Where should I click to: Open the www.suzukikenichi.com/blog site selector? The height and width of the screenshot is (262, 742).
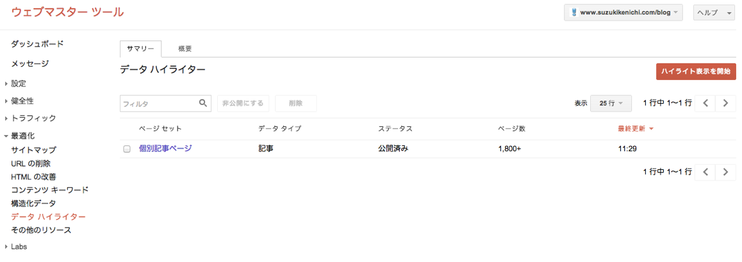[x=623, y=13]
